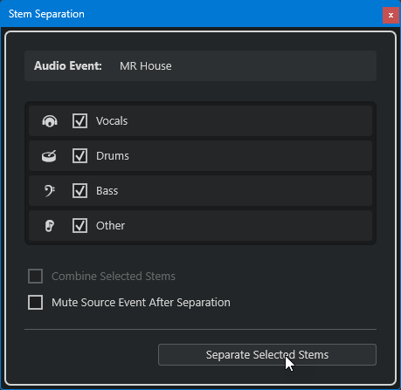Click the Bass text label
Image resolution: width=401 pixels, height=390 pixels.
107,191
